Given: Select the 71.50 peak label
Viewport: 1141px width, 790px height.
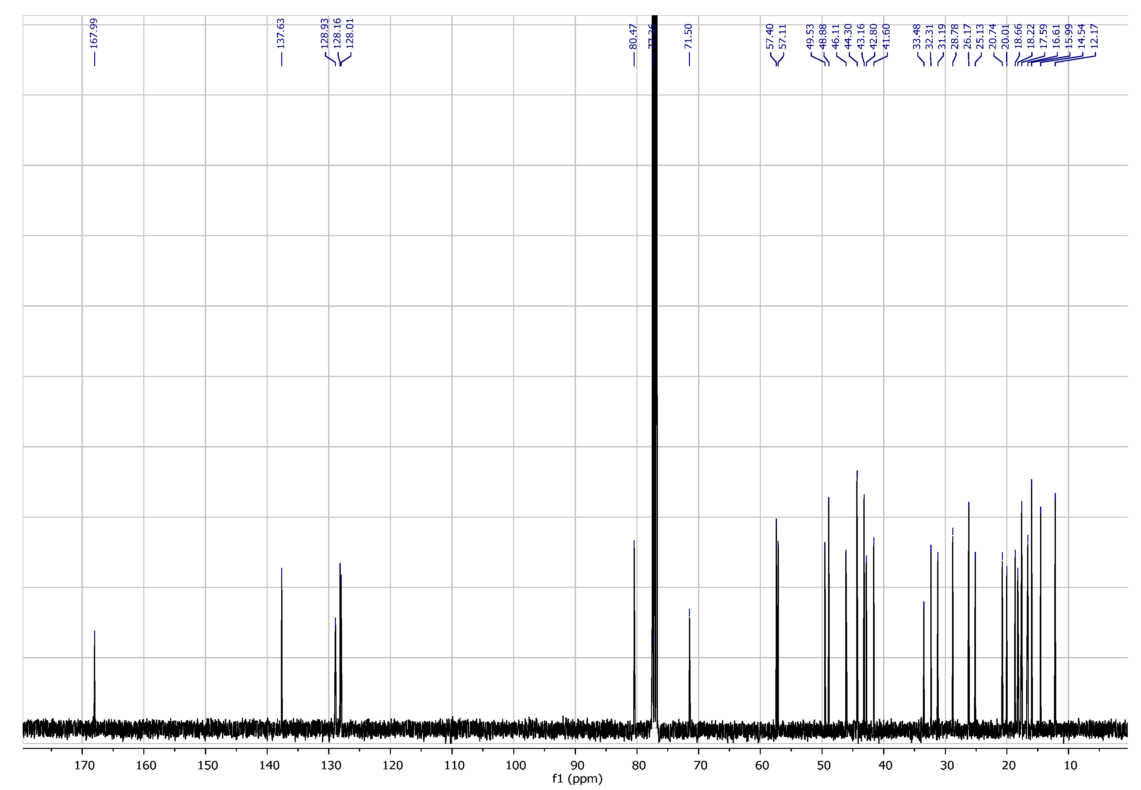Looking at the screenshot, I should coord(688,36).
